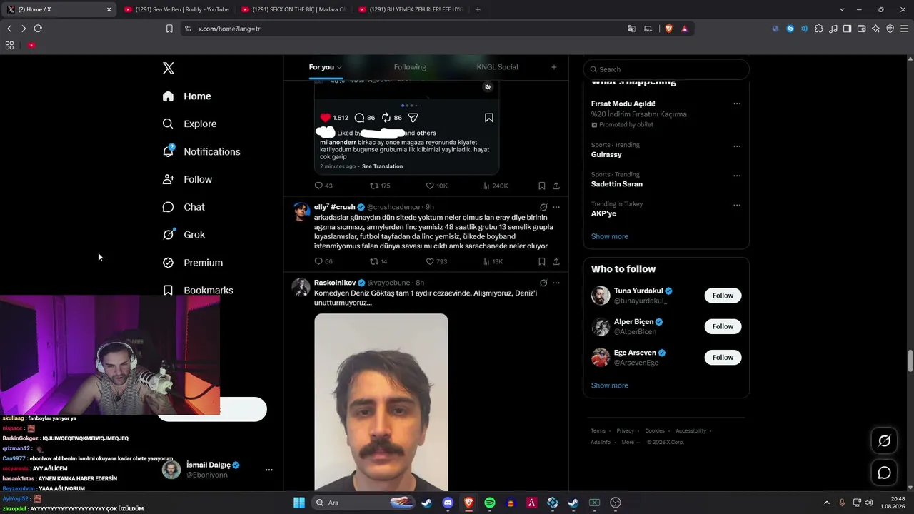Add a new timeline tab with plus
The height and width of the screenshot is (514, 914).
(554, 67)
